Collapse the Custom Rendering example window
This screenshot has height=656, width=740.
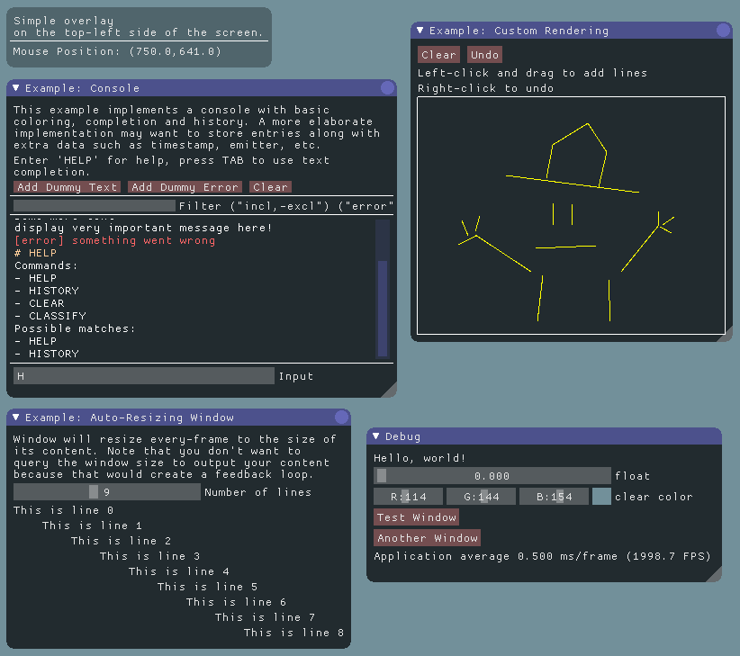(x=419, y=30)
